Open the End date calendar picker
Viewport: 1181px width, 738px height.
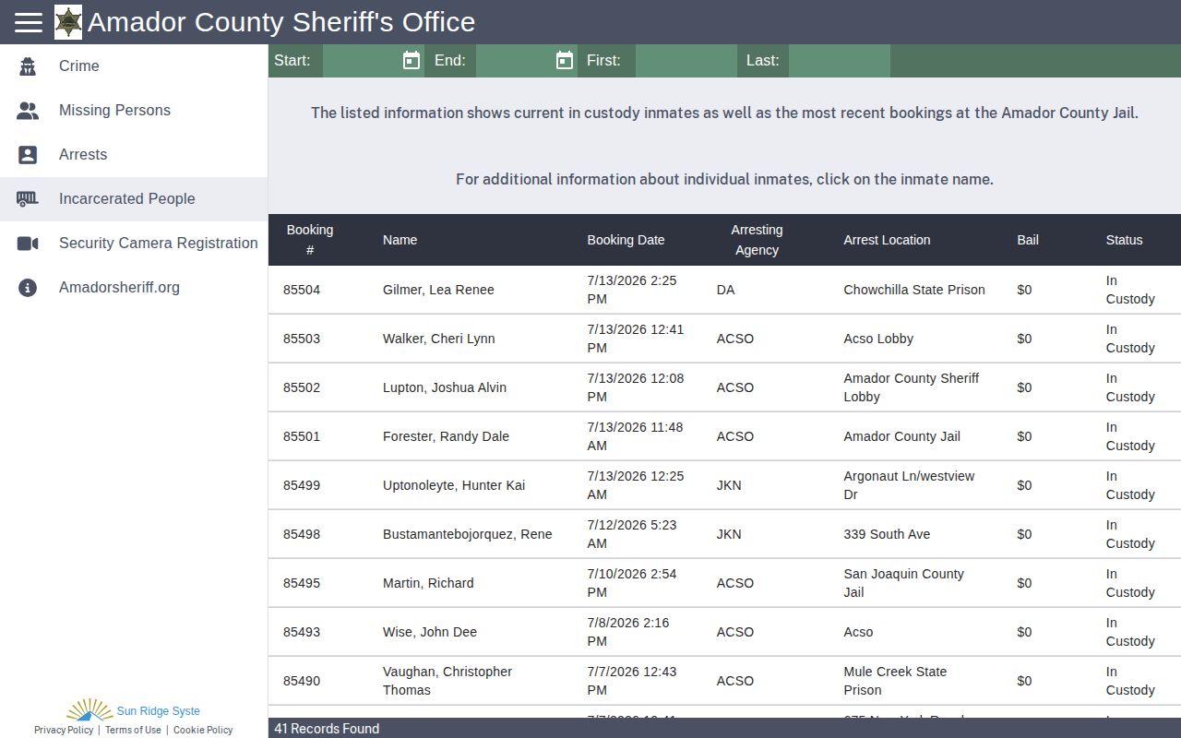coord(565,60)
